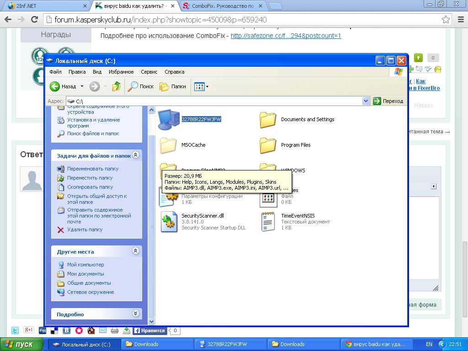This screenshot has height=351, width=468.
Task: Open the Избранное menu
Action: tap(121, 72)
